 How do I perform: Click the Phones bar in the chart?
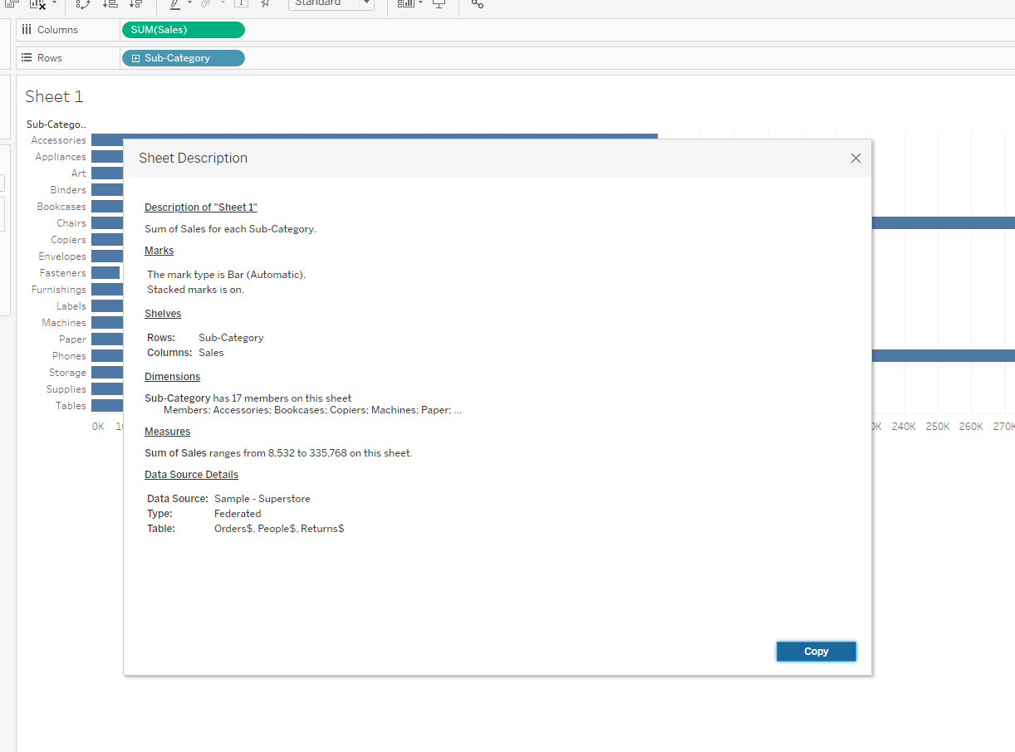pos(944,356)
